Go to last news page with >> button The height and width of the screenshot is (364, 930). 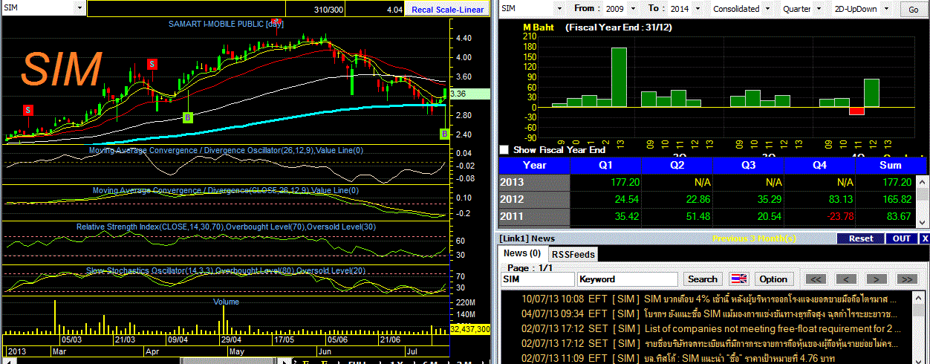907,279
